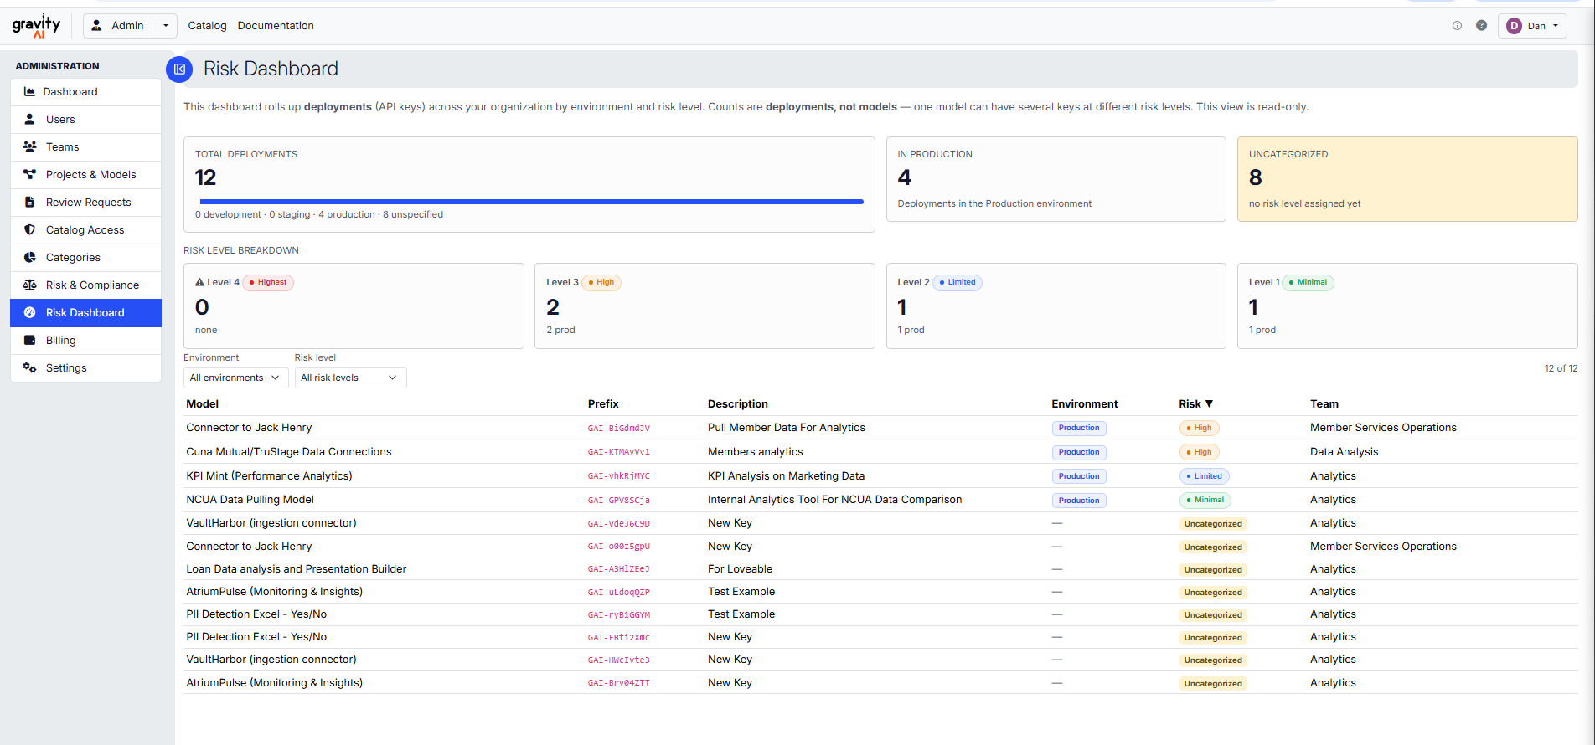Open Risk & Compliance page

pyautogui.click(x=85, y=285)
